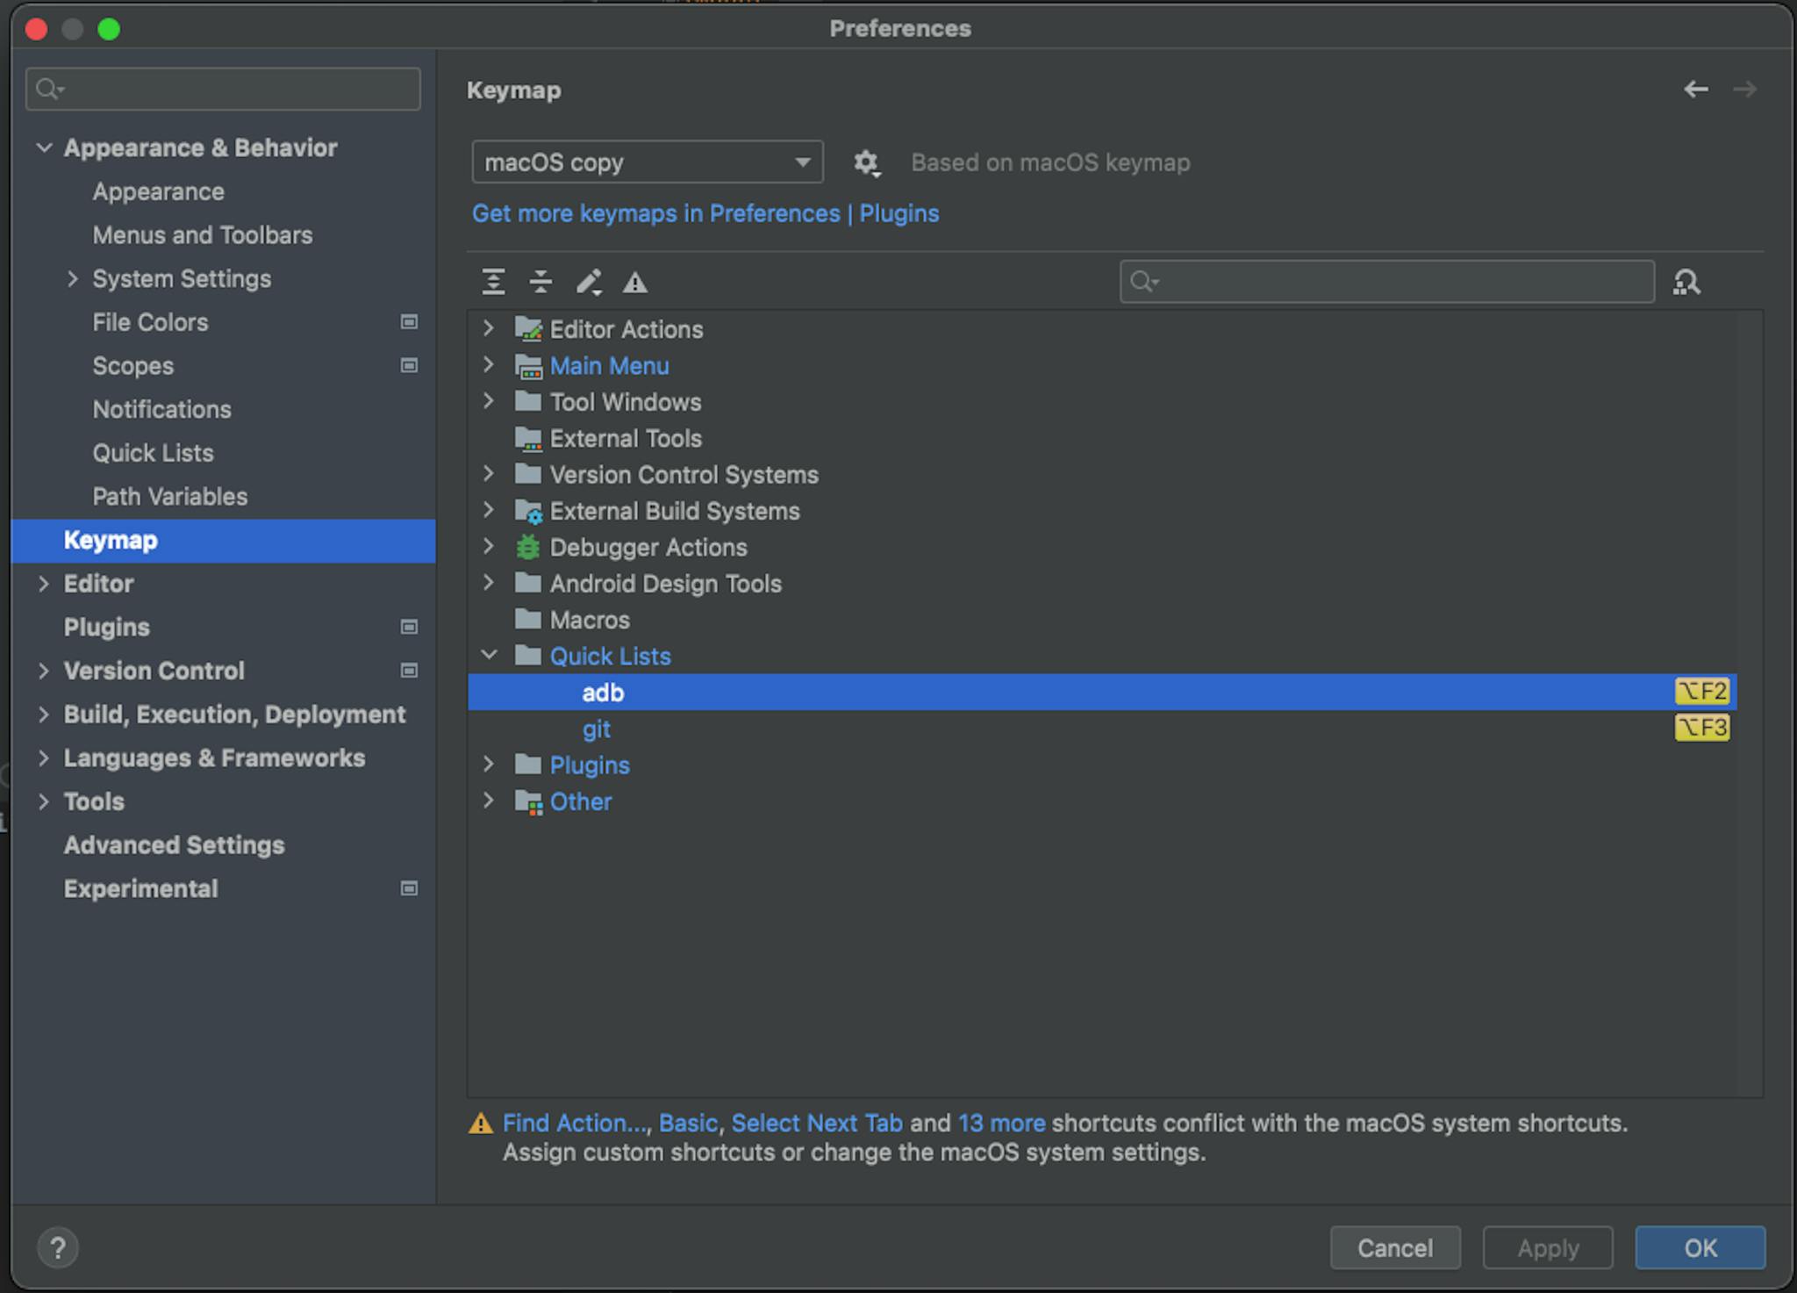
Task: Open the macOS copy keymap dropdown
Action: [647, 162]
